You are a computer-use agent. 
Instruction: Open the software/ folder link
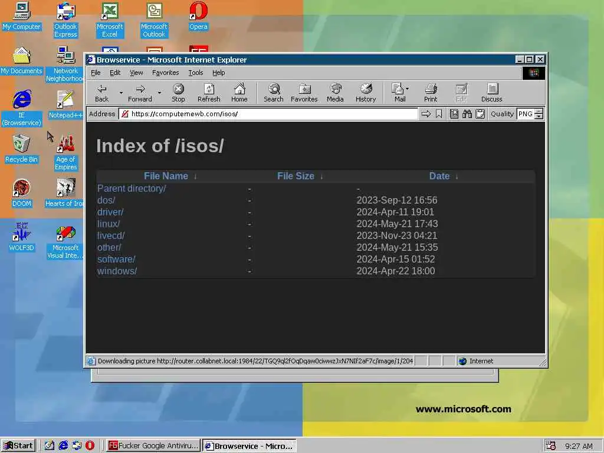116,260
